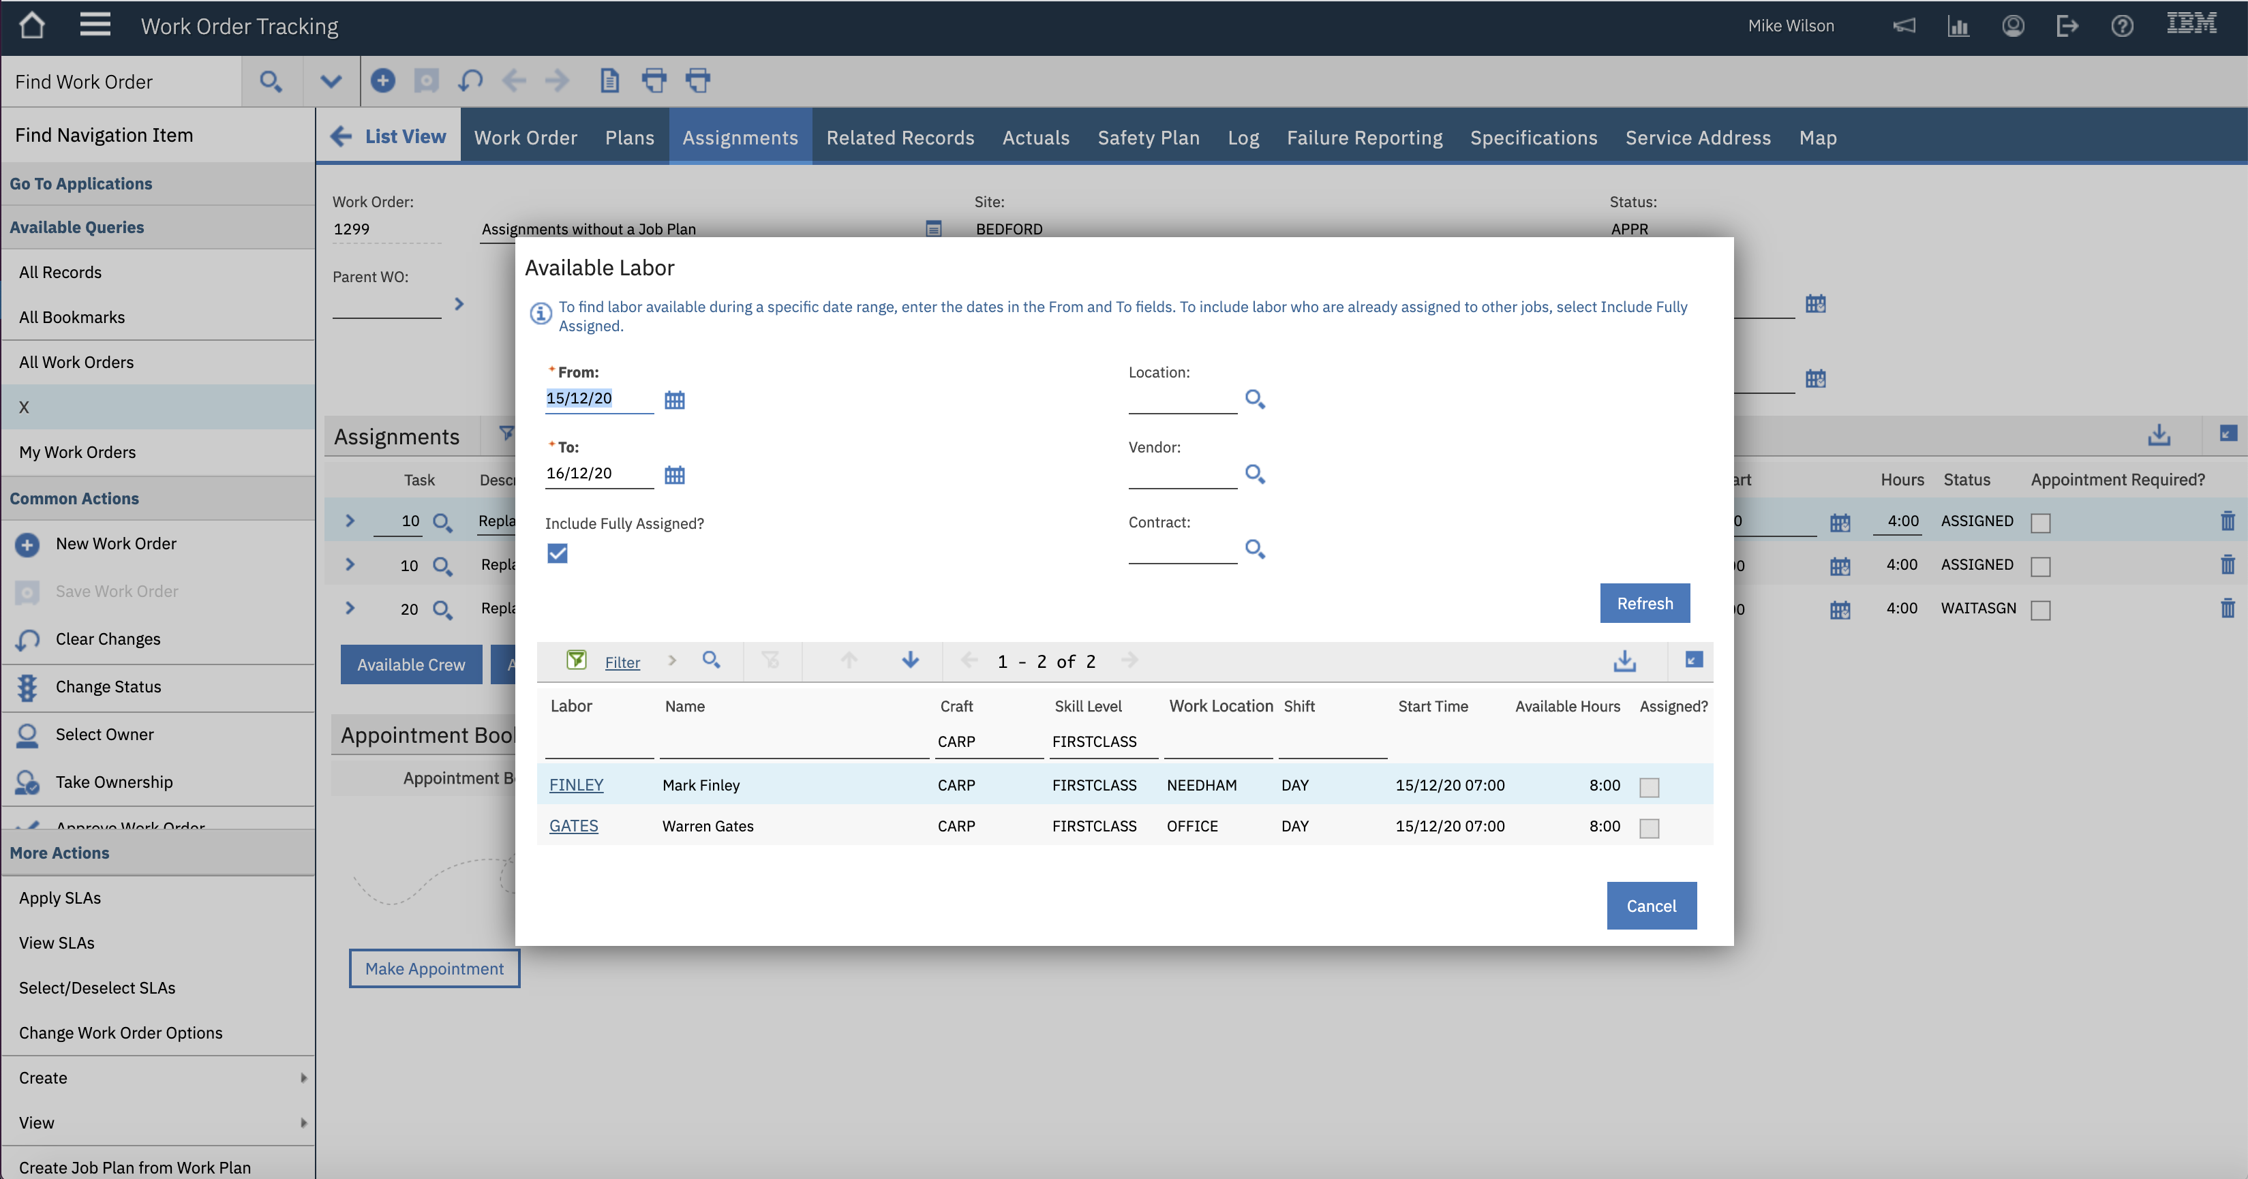Screen dimensions: 2248x1179
Task: Open the From date calendar picker
Action: tap(673, 399)
